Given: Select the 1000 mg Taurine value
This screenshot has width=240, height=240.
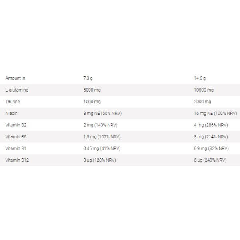Looking at the screenshot, I should click(x=91, y=102).
